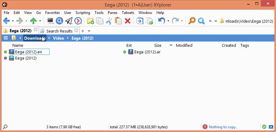Open Find Files with orange magnifier
The height and width of the screenshot is (132, 276).
pos(192,21)
